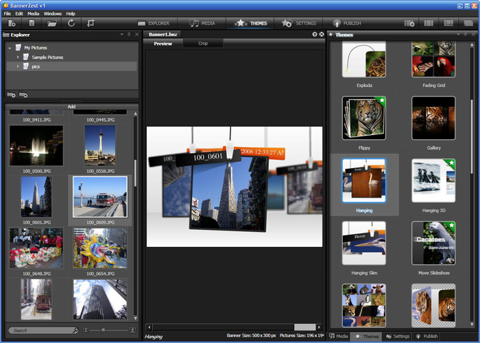Click the preview scroll left arrow
This screenshot has width=480, height=343.
[x=149, y=327]
